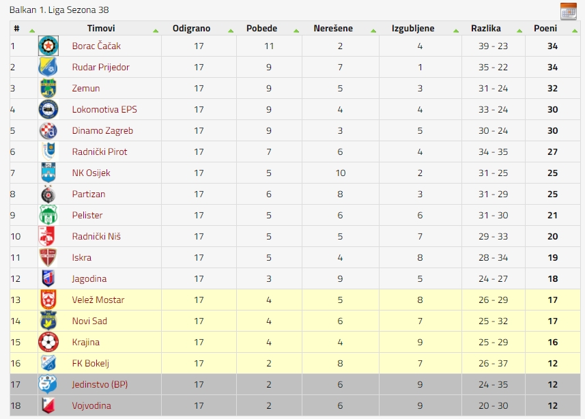
Task: Open Zemun team link
Action: click(86, 89)
